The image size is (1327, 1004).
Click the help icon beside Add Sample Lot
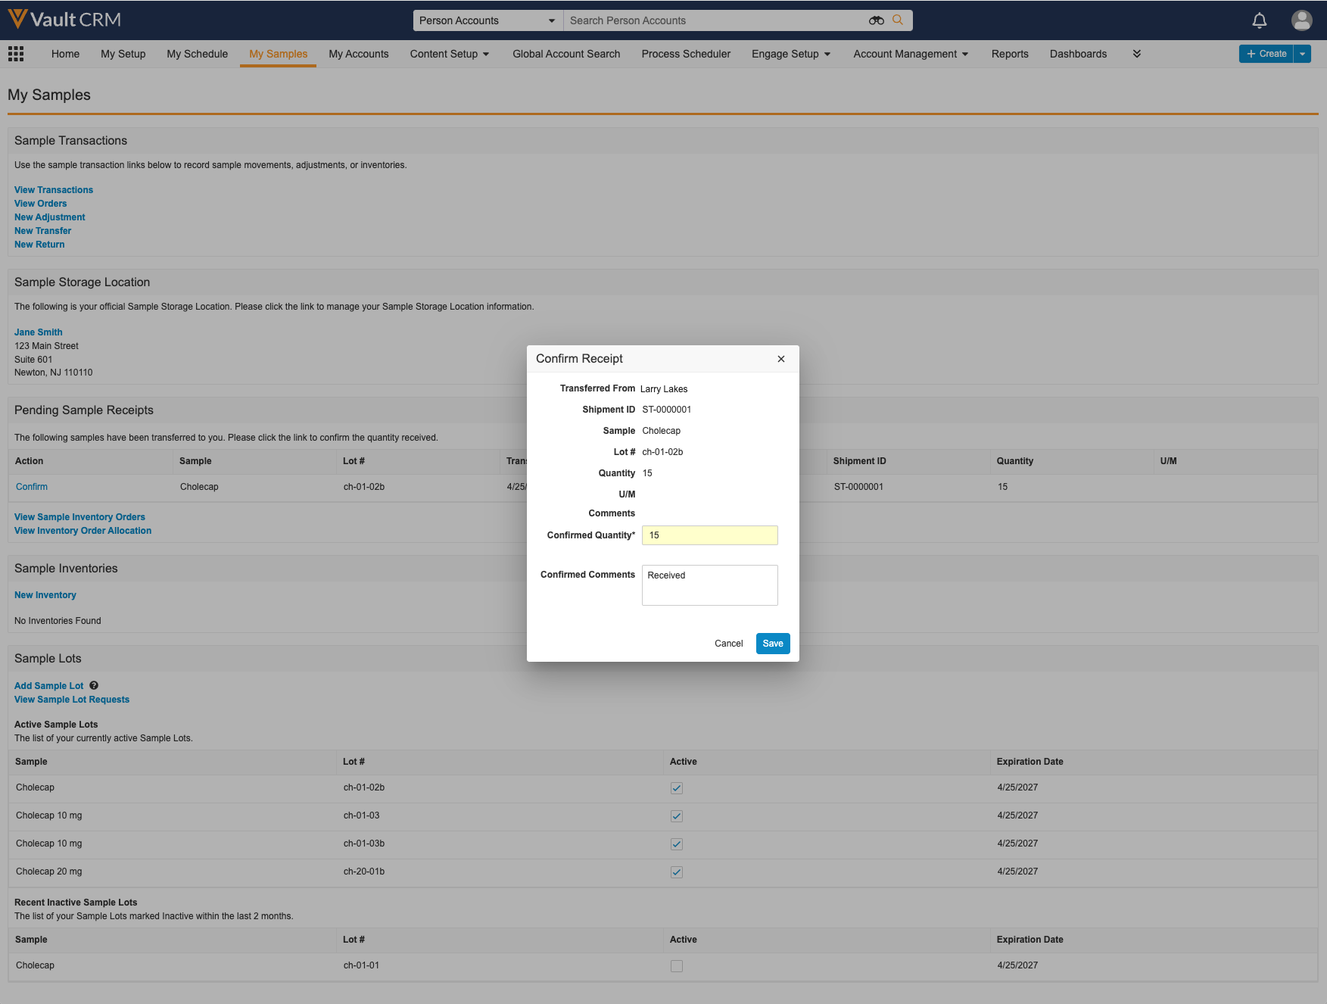[x=94, y=686]
